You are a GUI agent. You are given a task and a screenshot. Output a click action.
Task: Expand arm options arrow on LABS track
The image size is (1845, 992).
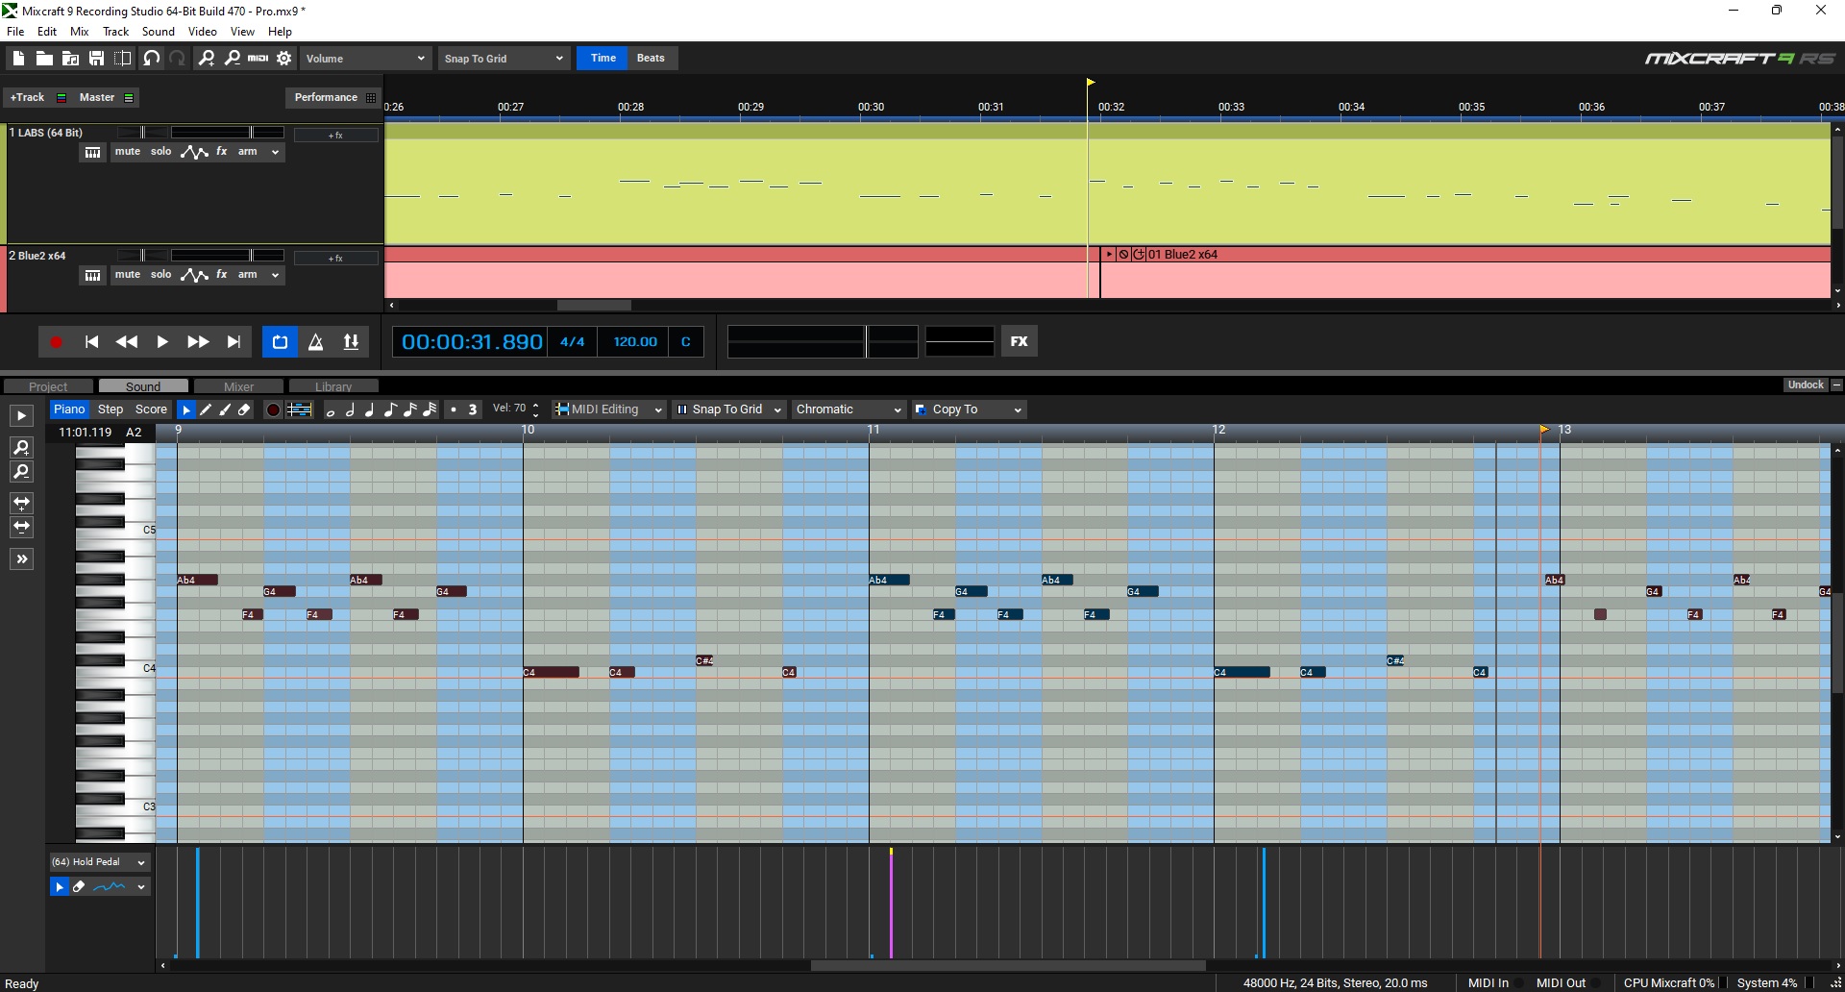[275, 152]
